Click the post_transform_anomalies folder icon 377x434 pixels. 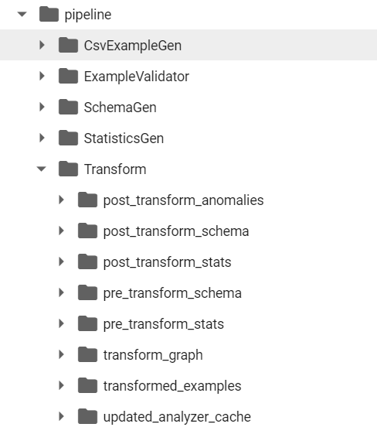(x=87, y=200)
